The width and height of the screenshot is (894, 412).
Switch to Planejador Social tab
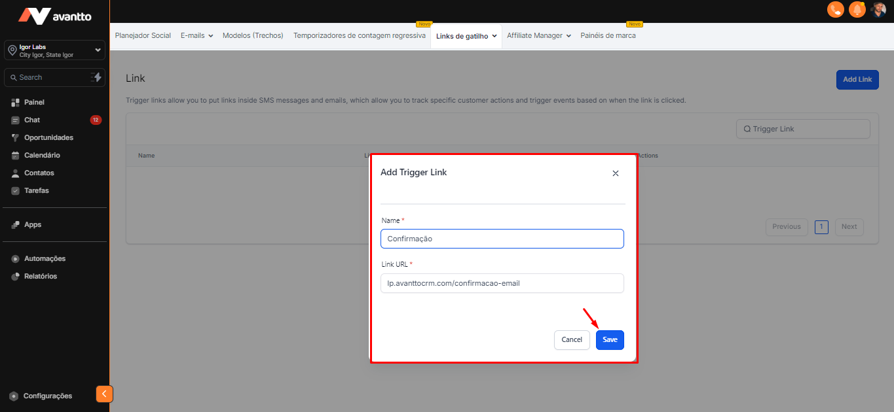(143, 36)
